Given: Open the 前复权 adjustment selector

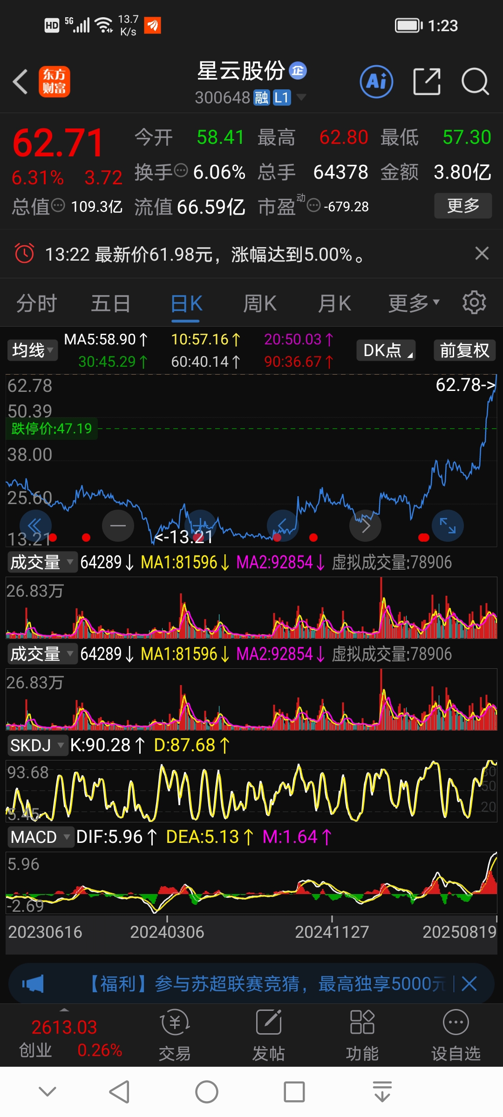Looking at the screenshot, I should tap(464, 350).
